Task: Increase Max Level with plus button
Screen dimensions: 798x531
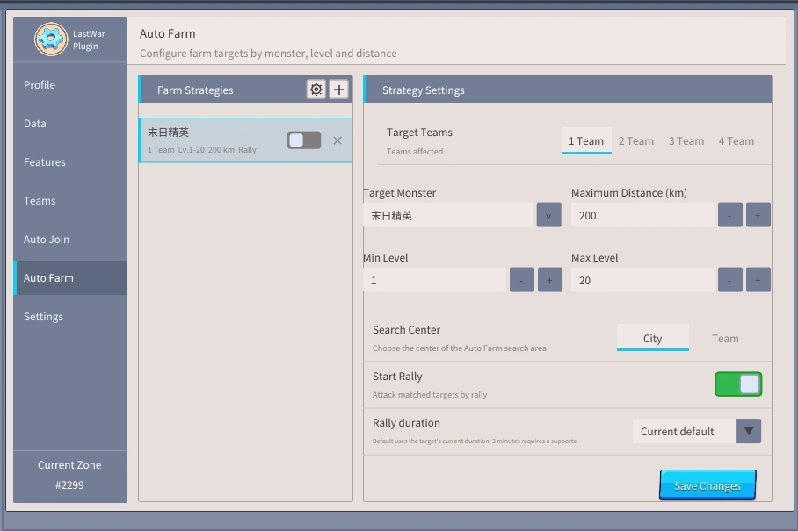Action: [758, 280]
